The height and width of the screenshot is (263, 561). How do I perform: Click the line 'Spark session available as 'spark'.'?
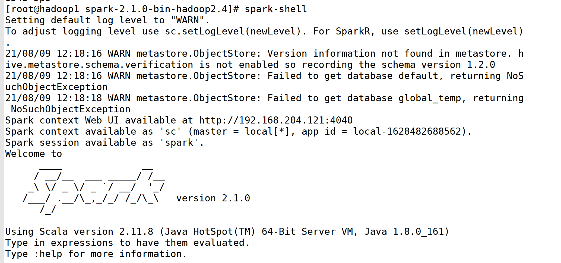105,143
